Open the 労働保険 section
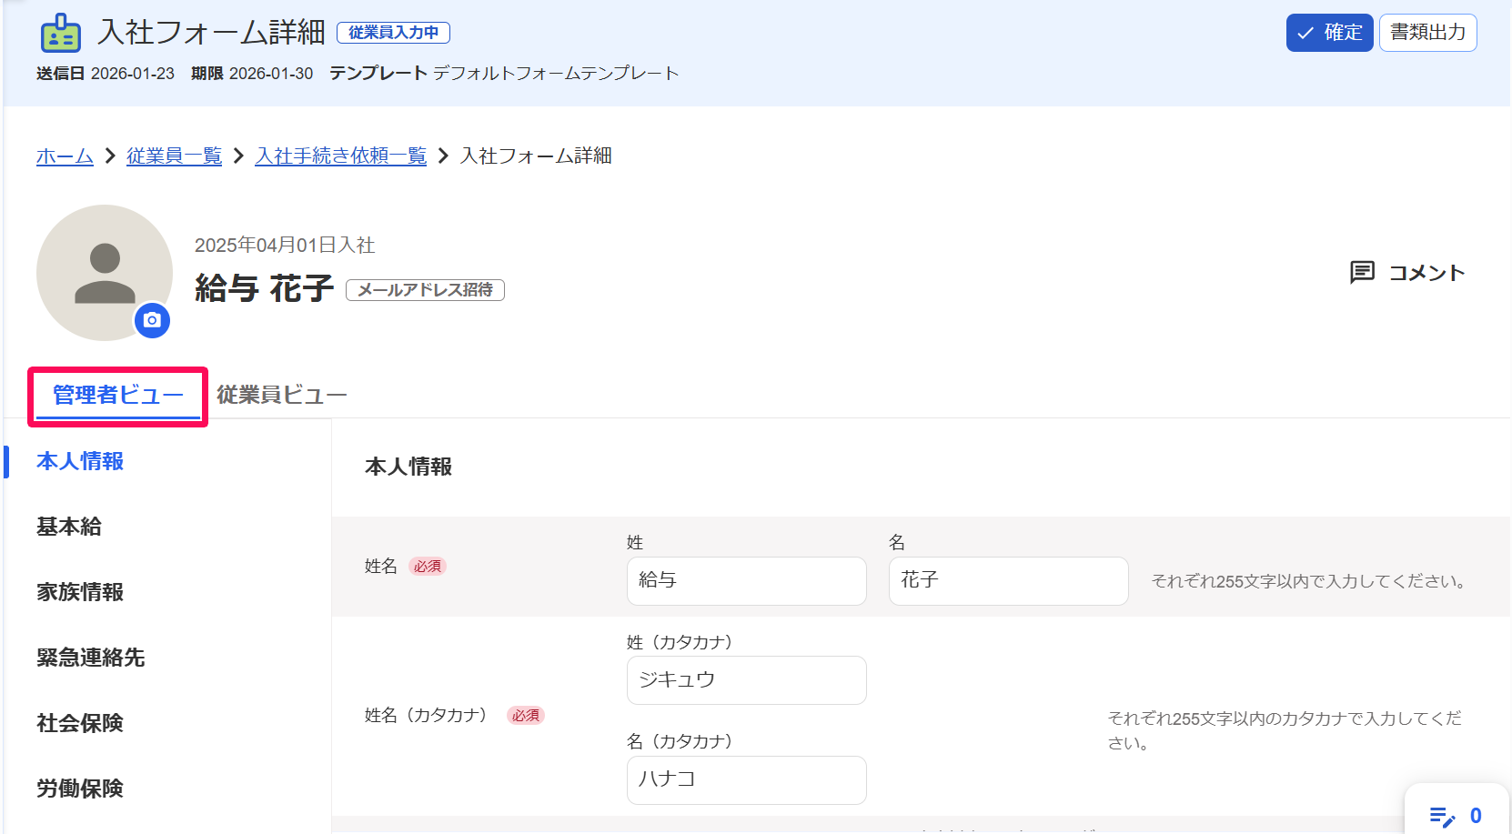1512x834 pixels. click(79, 789)
